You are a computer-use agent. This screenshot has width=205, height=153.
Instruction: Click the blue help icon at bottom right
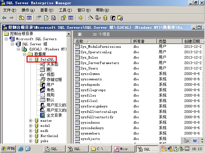pos(195,141)
